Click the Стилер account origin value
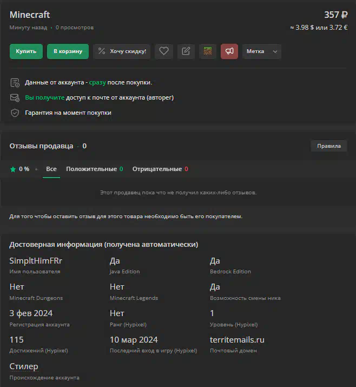The height and width of the screenshot is (387, 356). [24, 366]
